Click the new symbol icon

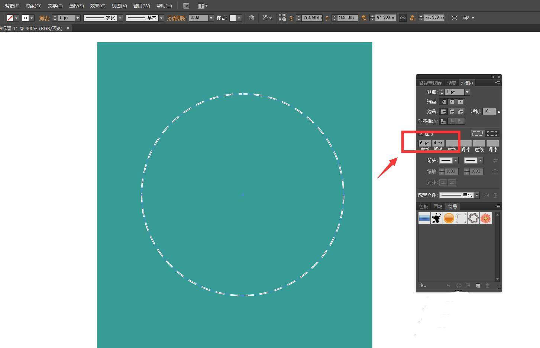(x=478, y=286)
